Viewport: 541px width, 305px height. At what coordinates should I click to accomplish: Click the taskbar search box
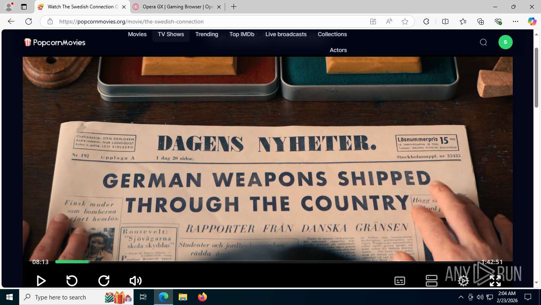click(77, 297)
